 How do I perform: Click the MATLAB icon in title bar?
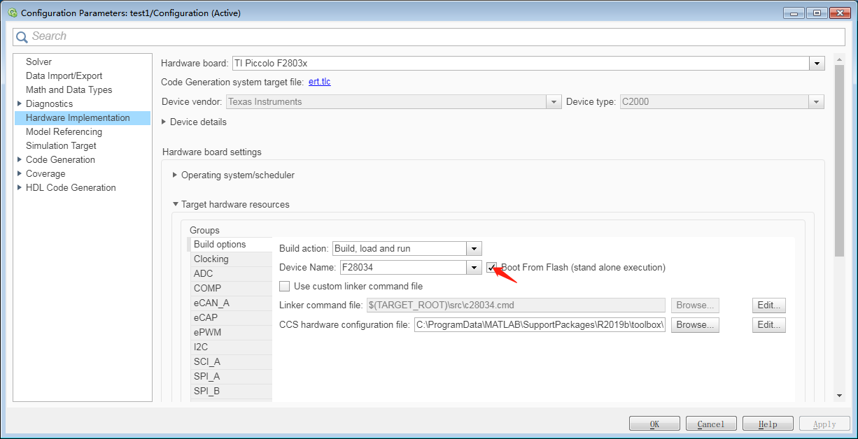[13, 13]
